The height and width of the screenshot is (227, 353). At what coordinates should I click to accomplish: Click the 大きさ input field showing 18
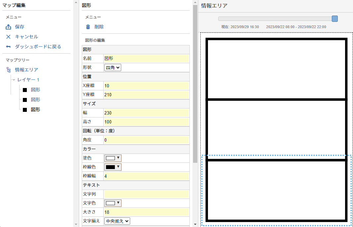point(146,212)
